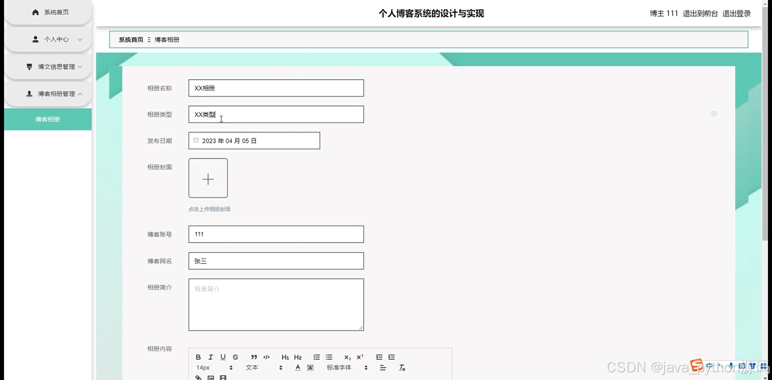Clear text formatting in editor
The width and height of the screenshot is (772, 380).
[402, 367]
